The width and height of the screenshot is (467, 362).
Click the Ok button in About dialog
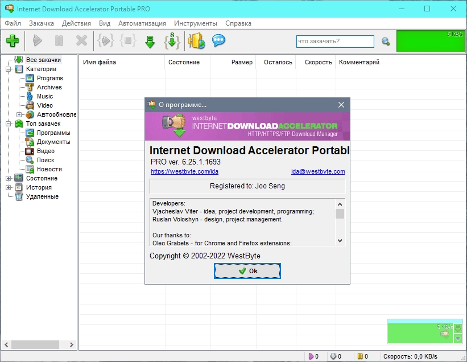(x=247, y=271)
